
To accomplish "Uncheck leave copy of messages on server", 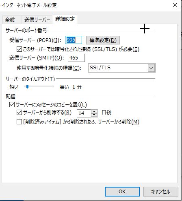I will pyautogui.click(x=12, y=105).
